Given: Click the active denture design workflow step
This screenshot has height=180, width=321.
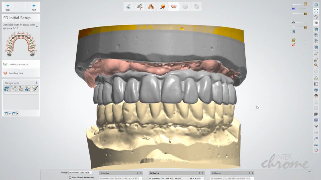Looking at the screenshot, I should [174, 7].
